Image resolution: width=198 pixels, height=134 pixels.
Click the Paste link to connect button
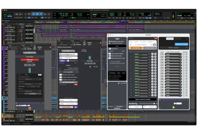[181, 44]
